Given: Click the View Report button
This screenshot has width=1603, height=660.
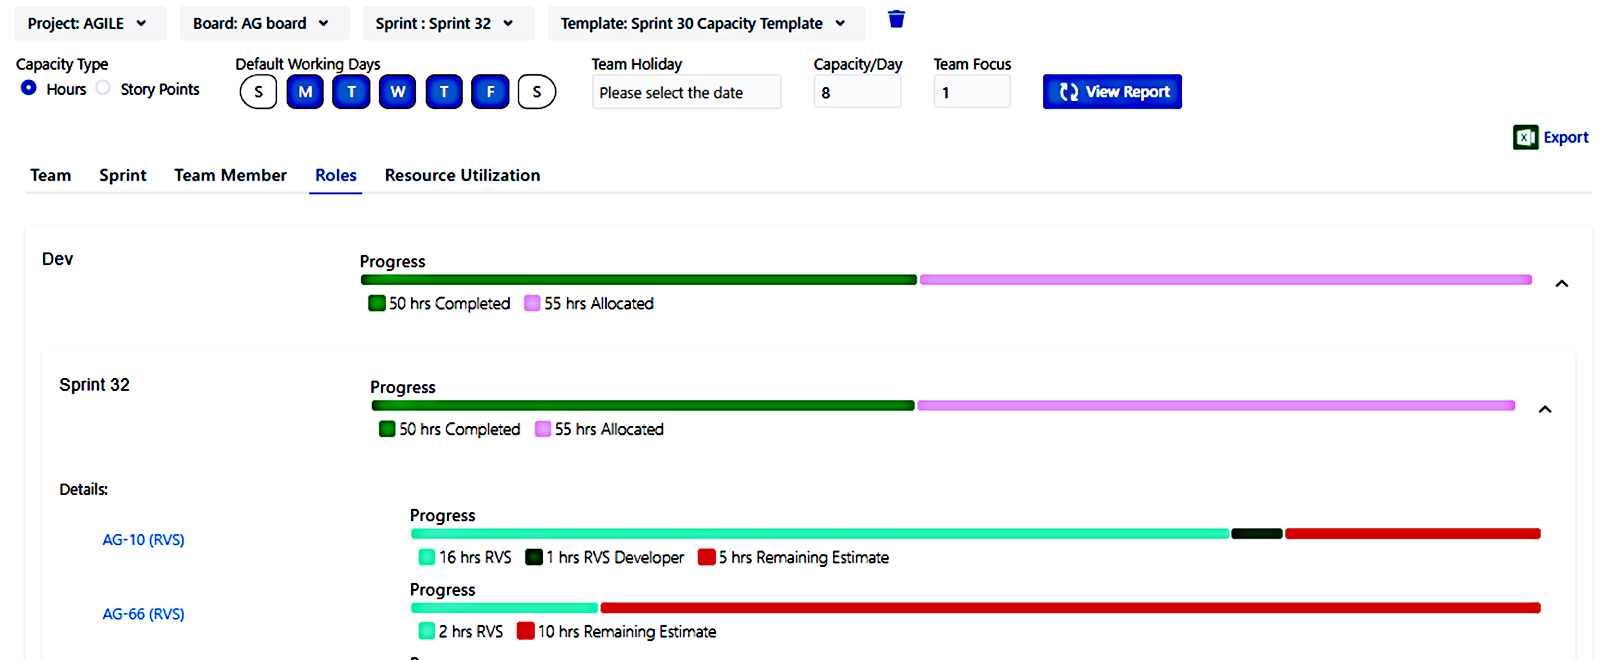Looking at the screenshot, I should coord(1113,92).
